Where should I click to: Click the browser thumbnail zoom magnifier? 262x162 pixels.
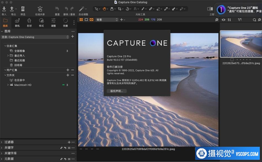260,20
